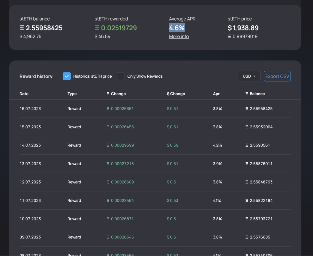Click the change value 0.00026609
Viewport: 313px width, 256px height.
coord(120,182)
